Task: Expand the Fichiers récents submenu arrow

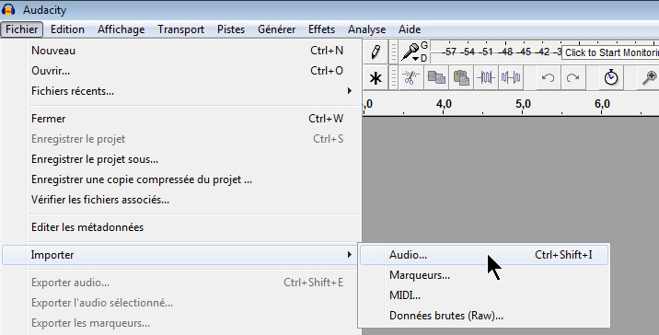Action: [349, 91]
